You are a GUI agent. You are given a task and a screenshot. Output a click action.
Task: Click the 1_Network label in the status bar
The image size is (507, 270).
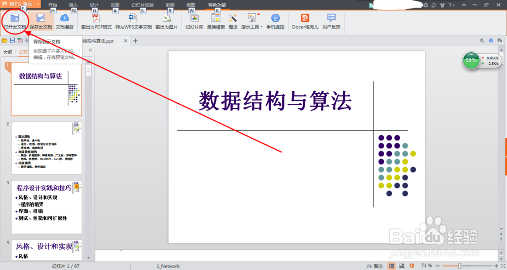click(168, 266)
